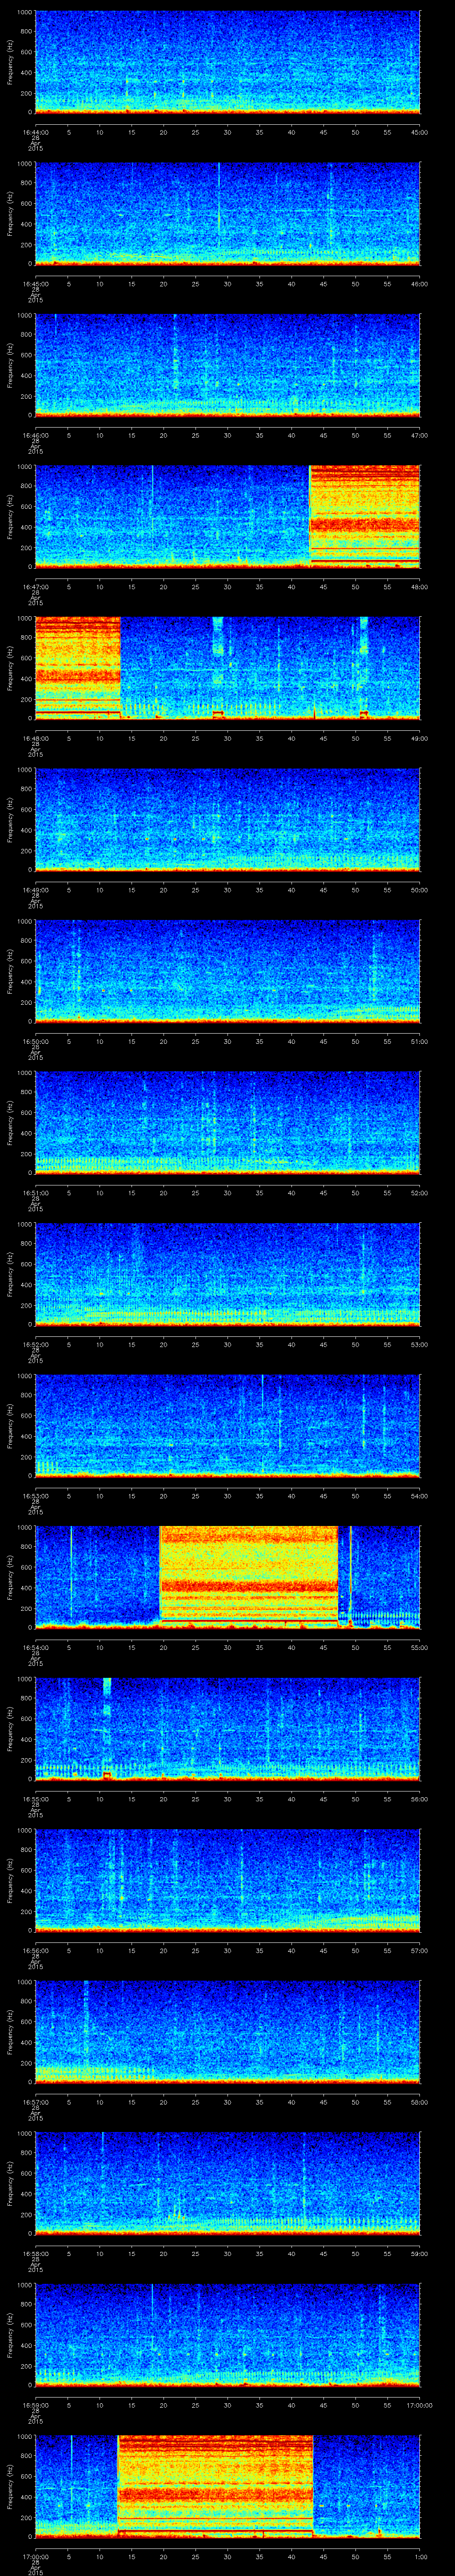Pick the 16:50:00 start time label
The image size is (455, 2576).
(x=36, y=1041)
